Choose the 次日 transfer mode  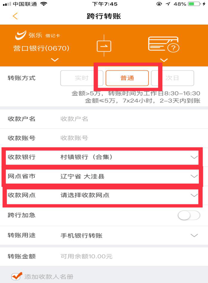click(172, 78)
